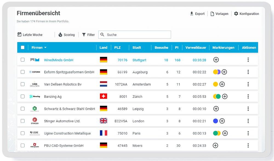Add a marker to Van Dellsen Robotics
The height and width of the screenshot is (161, 274).
[222, 84]
